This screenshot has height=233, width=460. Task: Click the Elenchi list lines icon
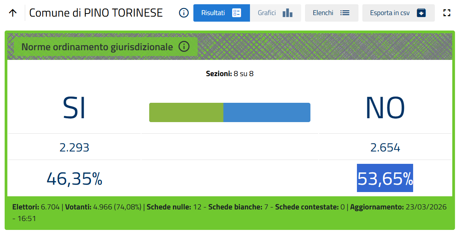345,13
